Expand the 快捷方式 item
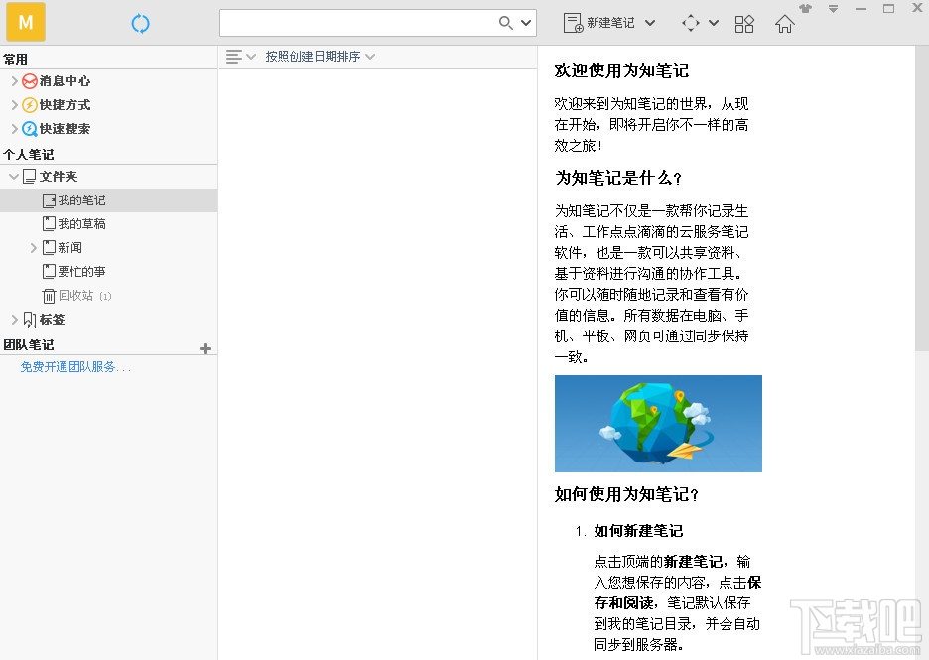Image resolution: width=929 pixels, height=660 pixels. pyautogui.click(x=14, y=105)
